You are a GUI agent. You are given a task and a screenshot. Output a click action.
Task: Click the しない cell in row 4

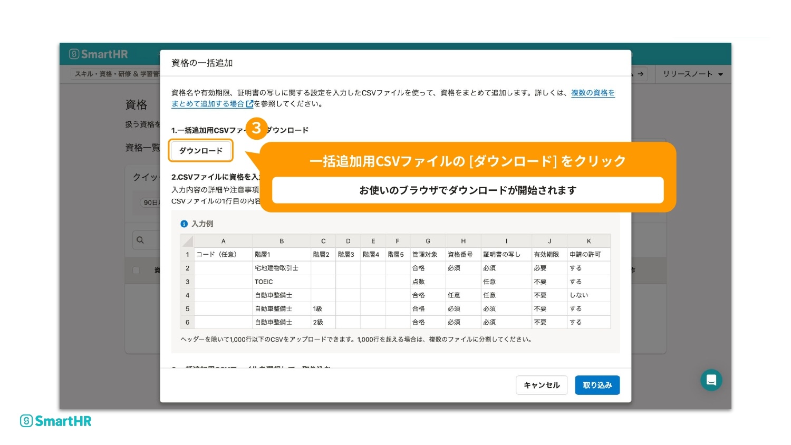point(589,295)
